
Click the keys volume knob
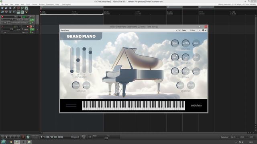86,85
